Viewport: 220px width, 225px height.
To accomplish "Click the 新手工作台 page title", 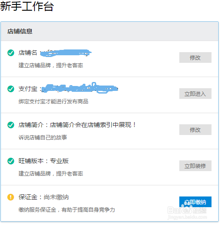I will tap(27, 6).
